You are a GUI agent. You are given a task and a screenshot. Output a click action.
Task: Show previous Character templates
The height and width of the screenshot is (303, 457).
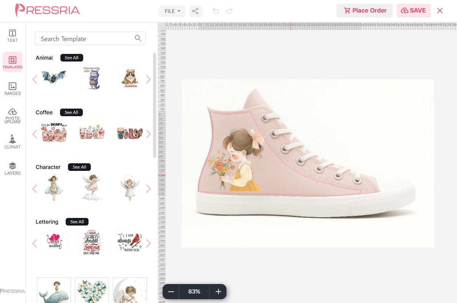(35, 189)
